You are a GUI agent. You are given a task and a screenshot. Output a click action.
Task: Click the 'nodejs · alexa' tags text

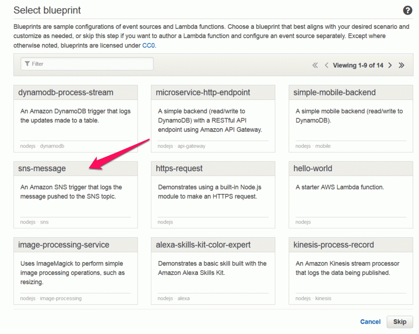174,298
